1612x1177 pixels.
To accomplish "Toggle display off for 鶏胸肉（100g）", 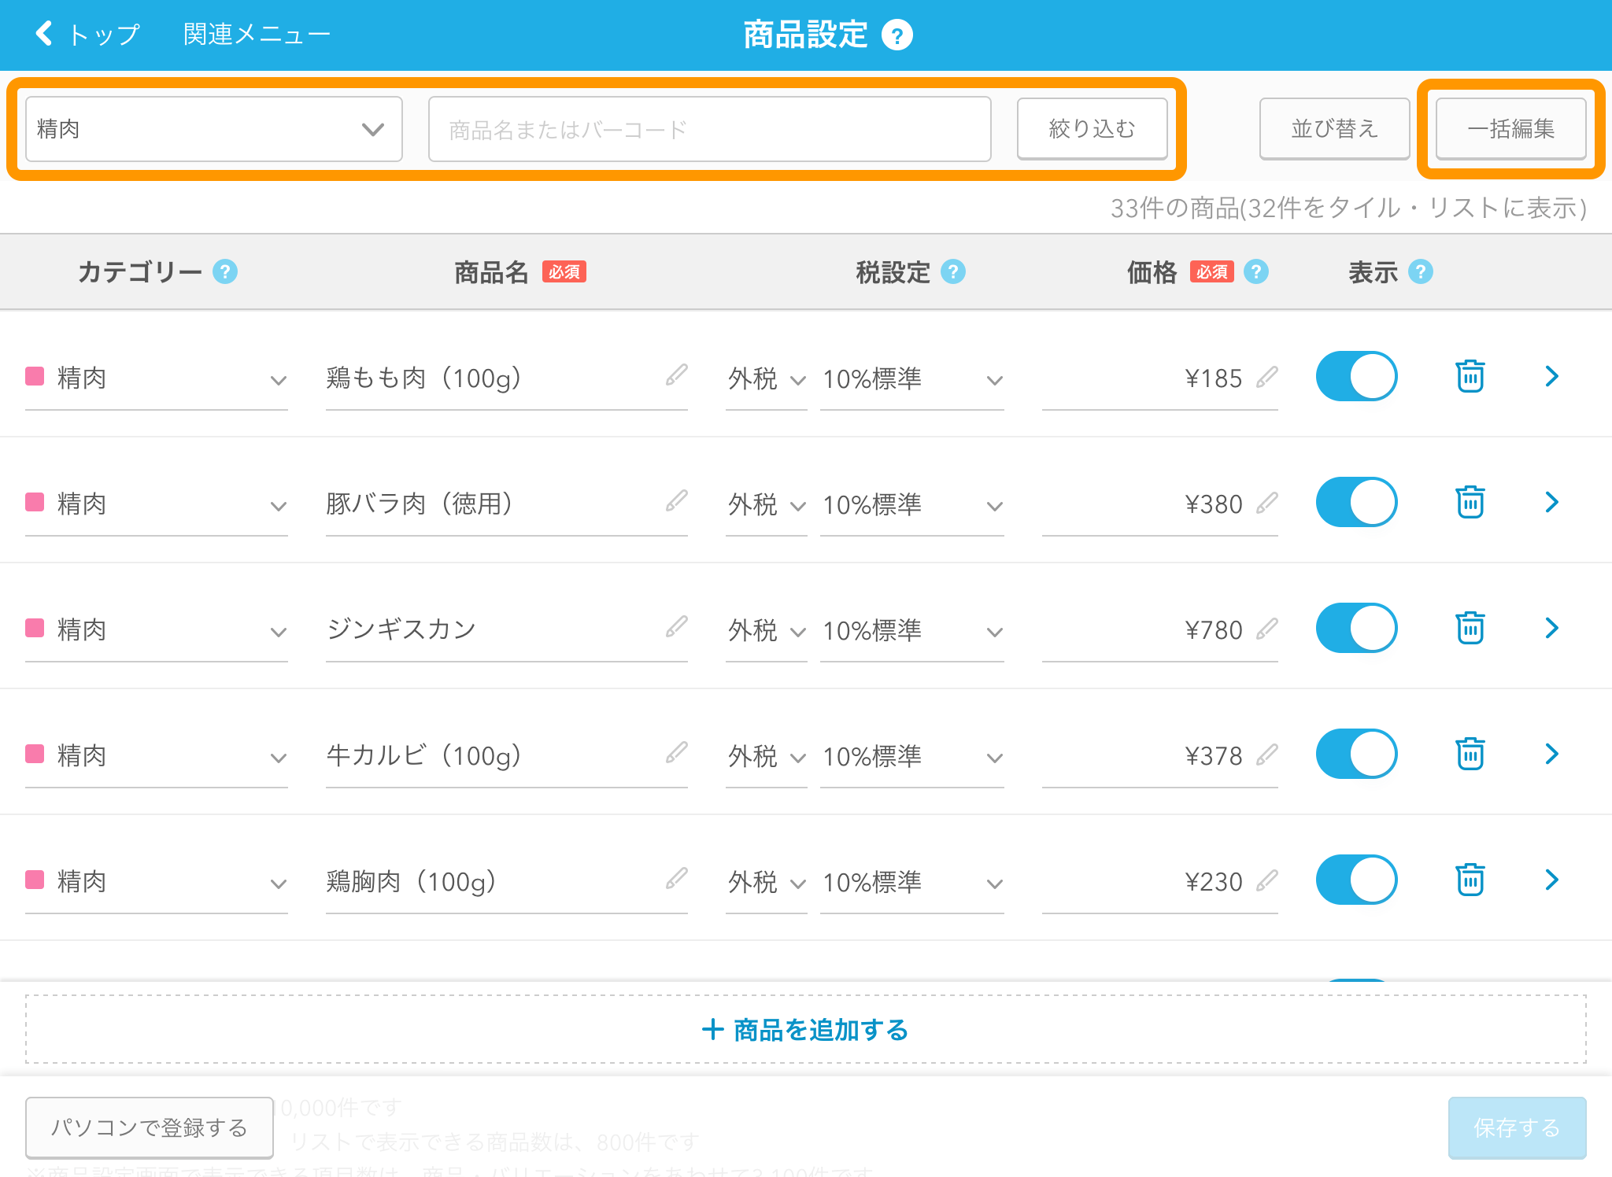I will [1355, 880].
